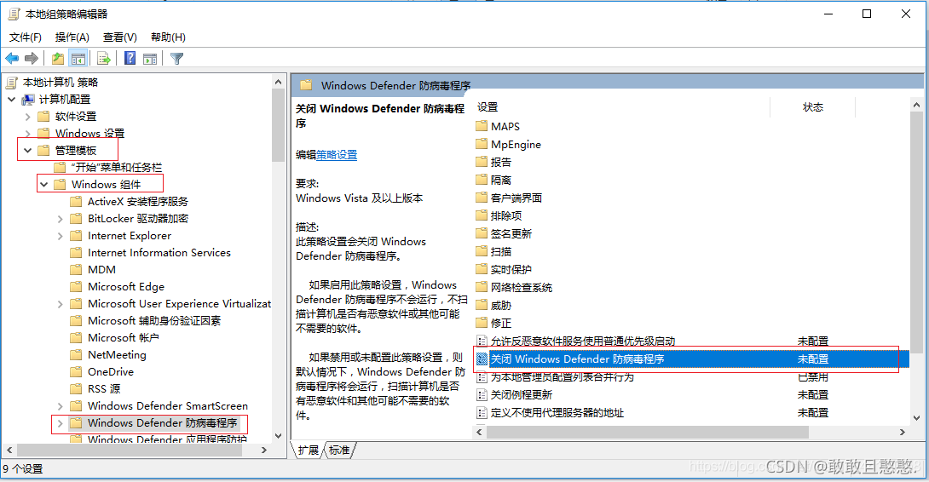Viewport: 929px width, 482px height.
Task: Expand the 软件设置 node
Action: [28, 117]
